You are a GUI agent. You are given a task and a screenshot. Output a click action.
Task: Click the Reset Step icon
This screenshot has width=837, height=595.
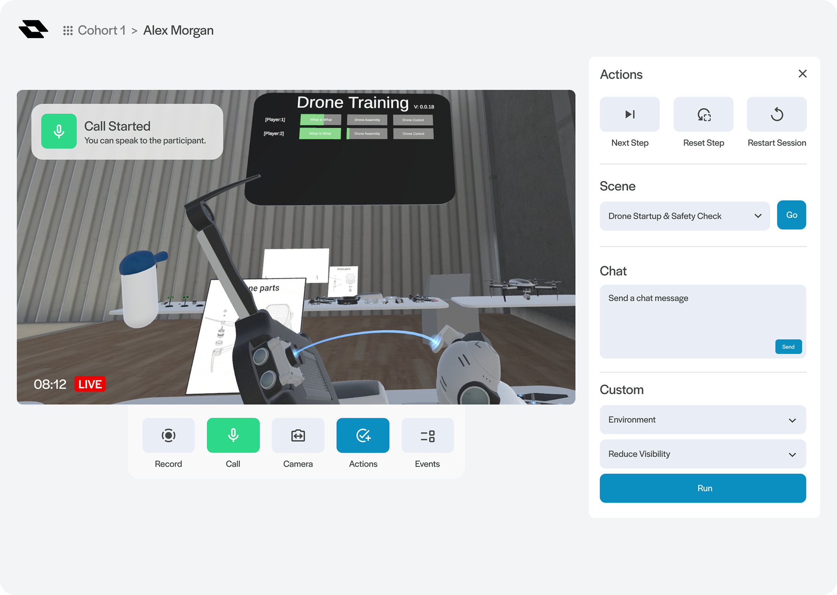pyautogui.click(x=703, y=114)
